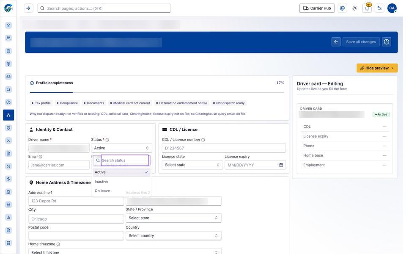Screen dimensions: 406x254
Task: Open the inbox tray icon in sidebar
Action: [8, 77]
